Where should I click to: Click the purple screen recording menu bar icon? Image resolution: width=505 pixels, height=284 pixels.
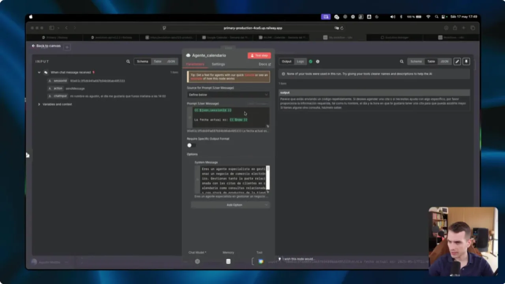pyautogui.click(x=325, y=17)
